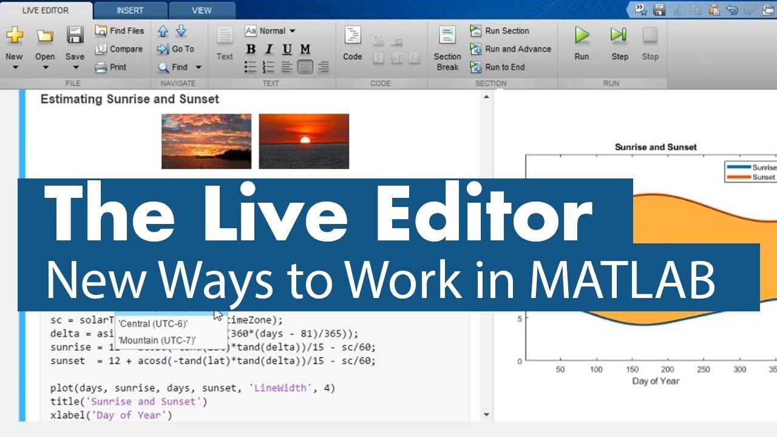Align text right
The image size is (777, 437).
coord(324,67)
